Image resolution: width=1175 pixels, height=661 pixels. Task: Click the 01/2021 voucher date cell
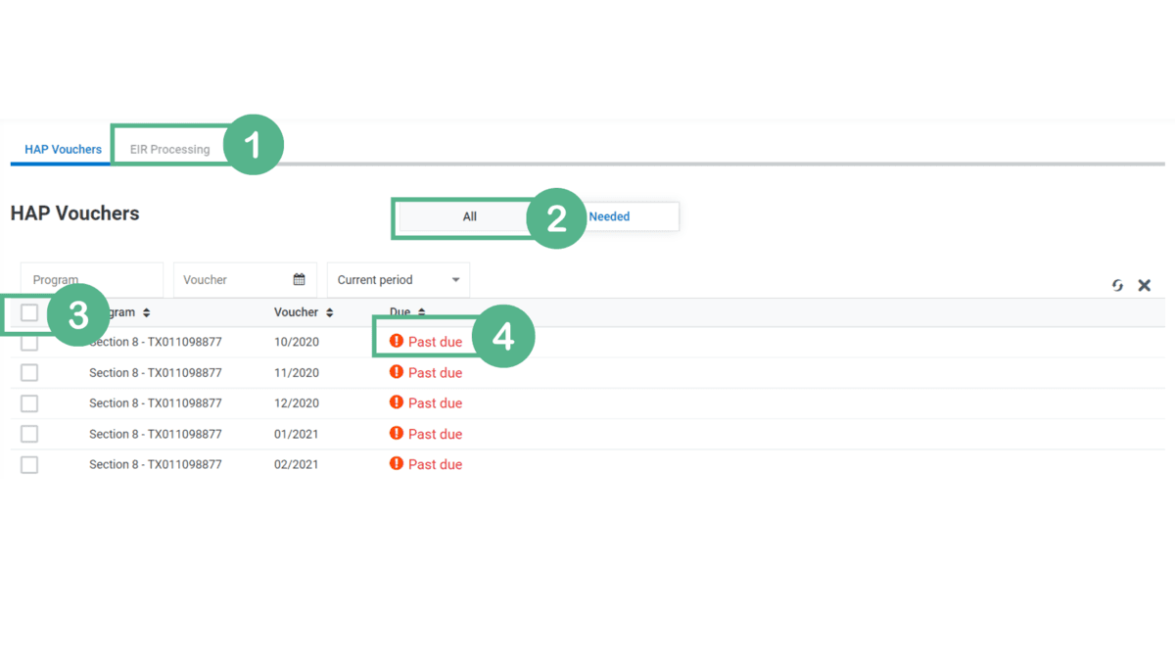click(297, 434)
